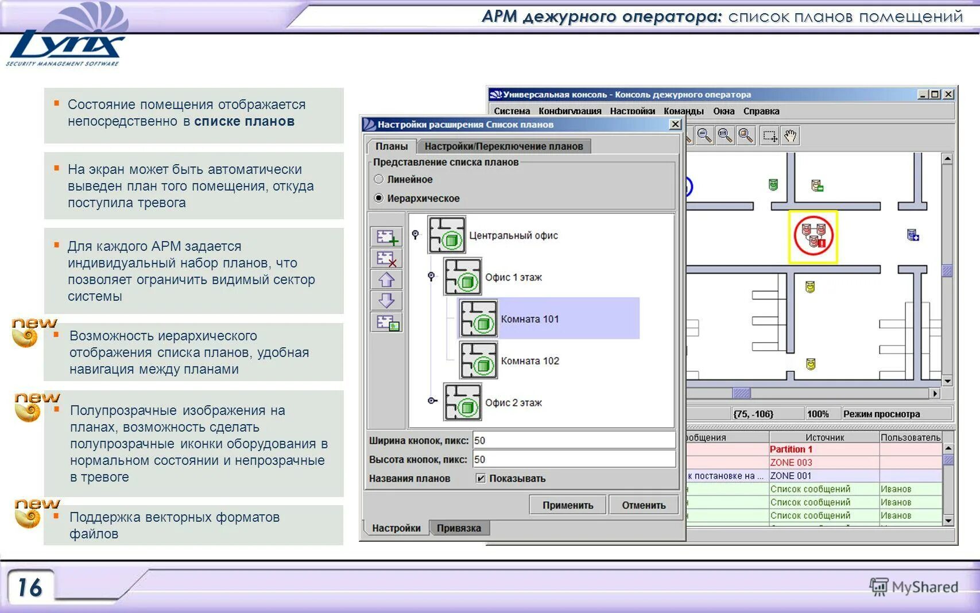Select the ZONE 003 row in message table

coord(815,463)
